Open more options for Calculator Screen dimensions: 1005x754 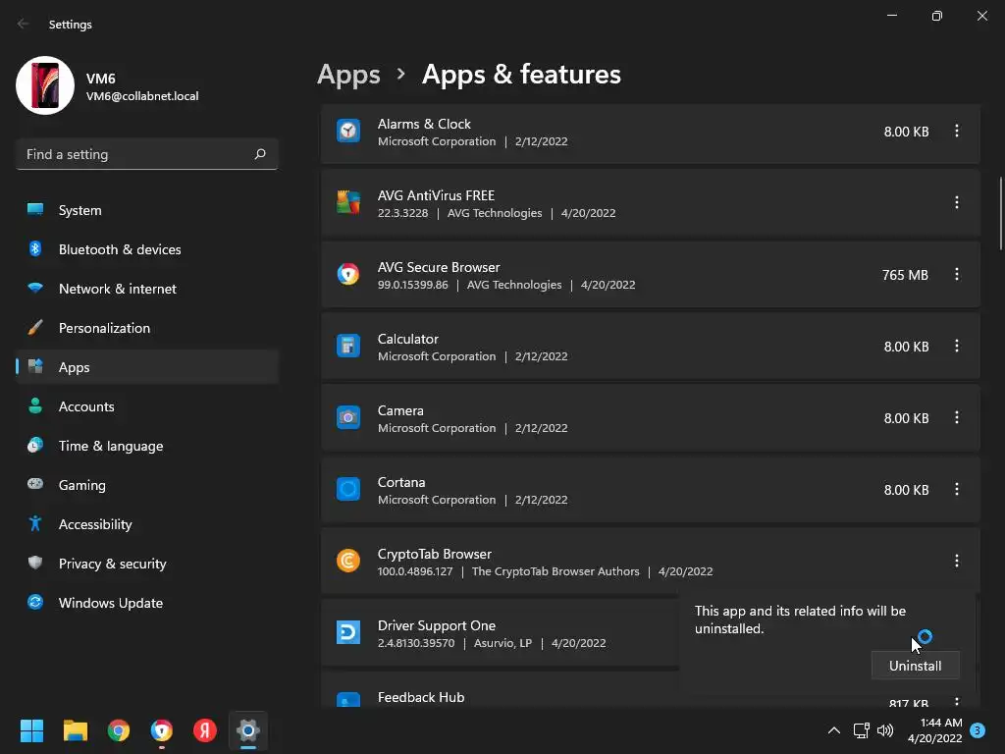tap(956, 347)
